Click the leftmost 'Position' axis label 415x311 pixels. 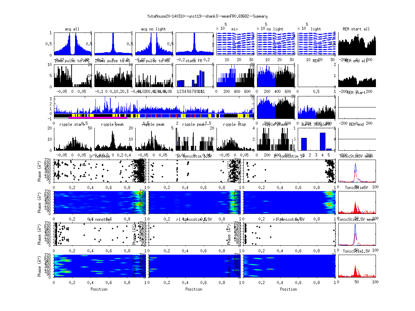pos(99,289)
